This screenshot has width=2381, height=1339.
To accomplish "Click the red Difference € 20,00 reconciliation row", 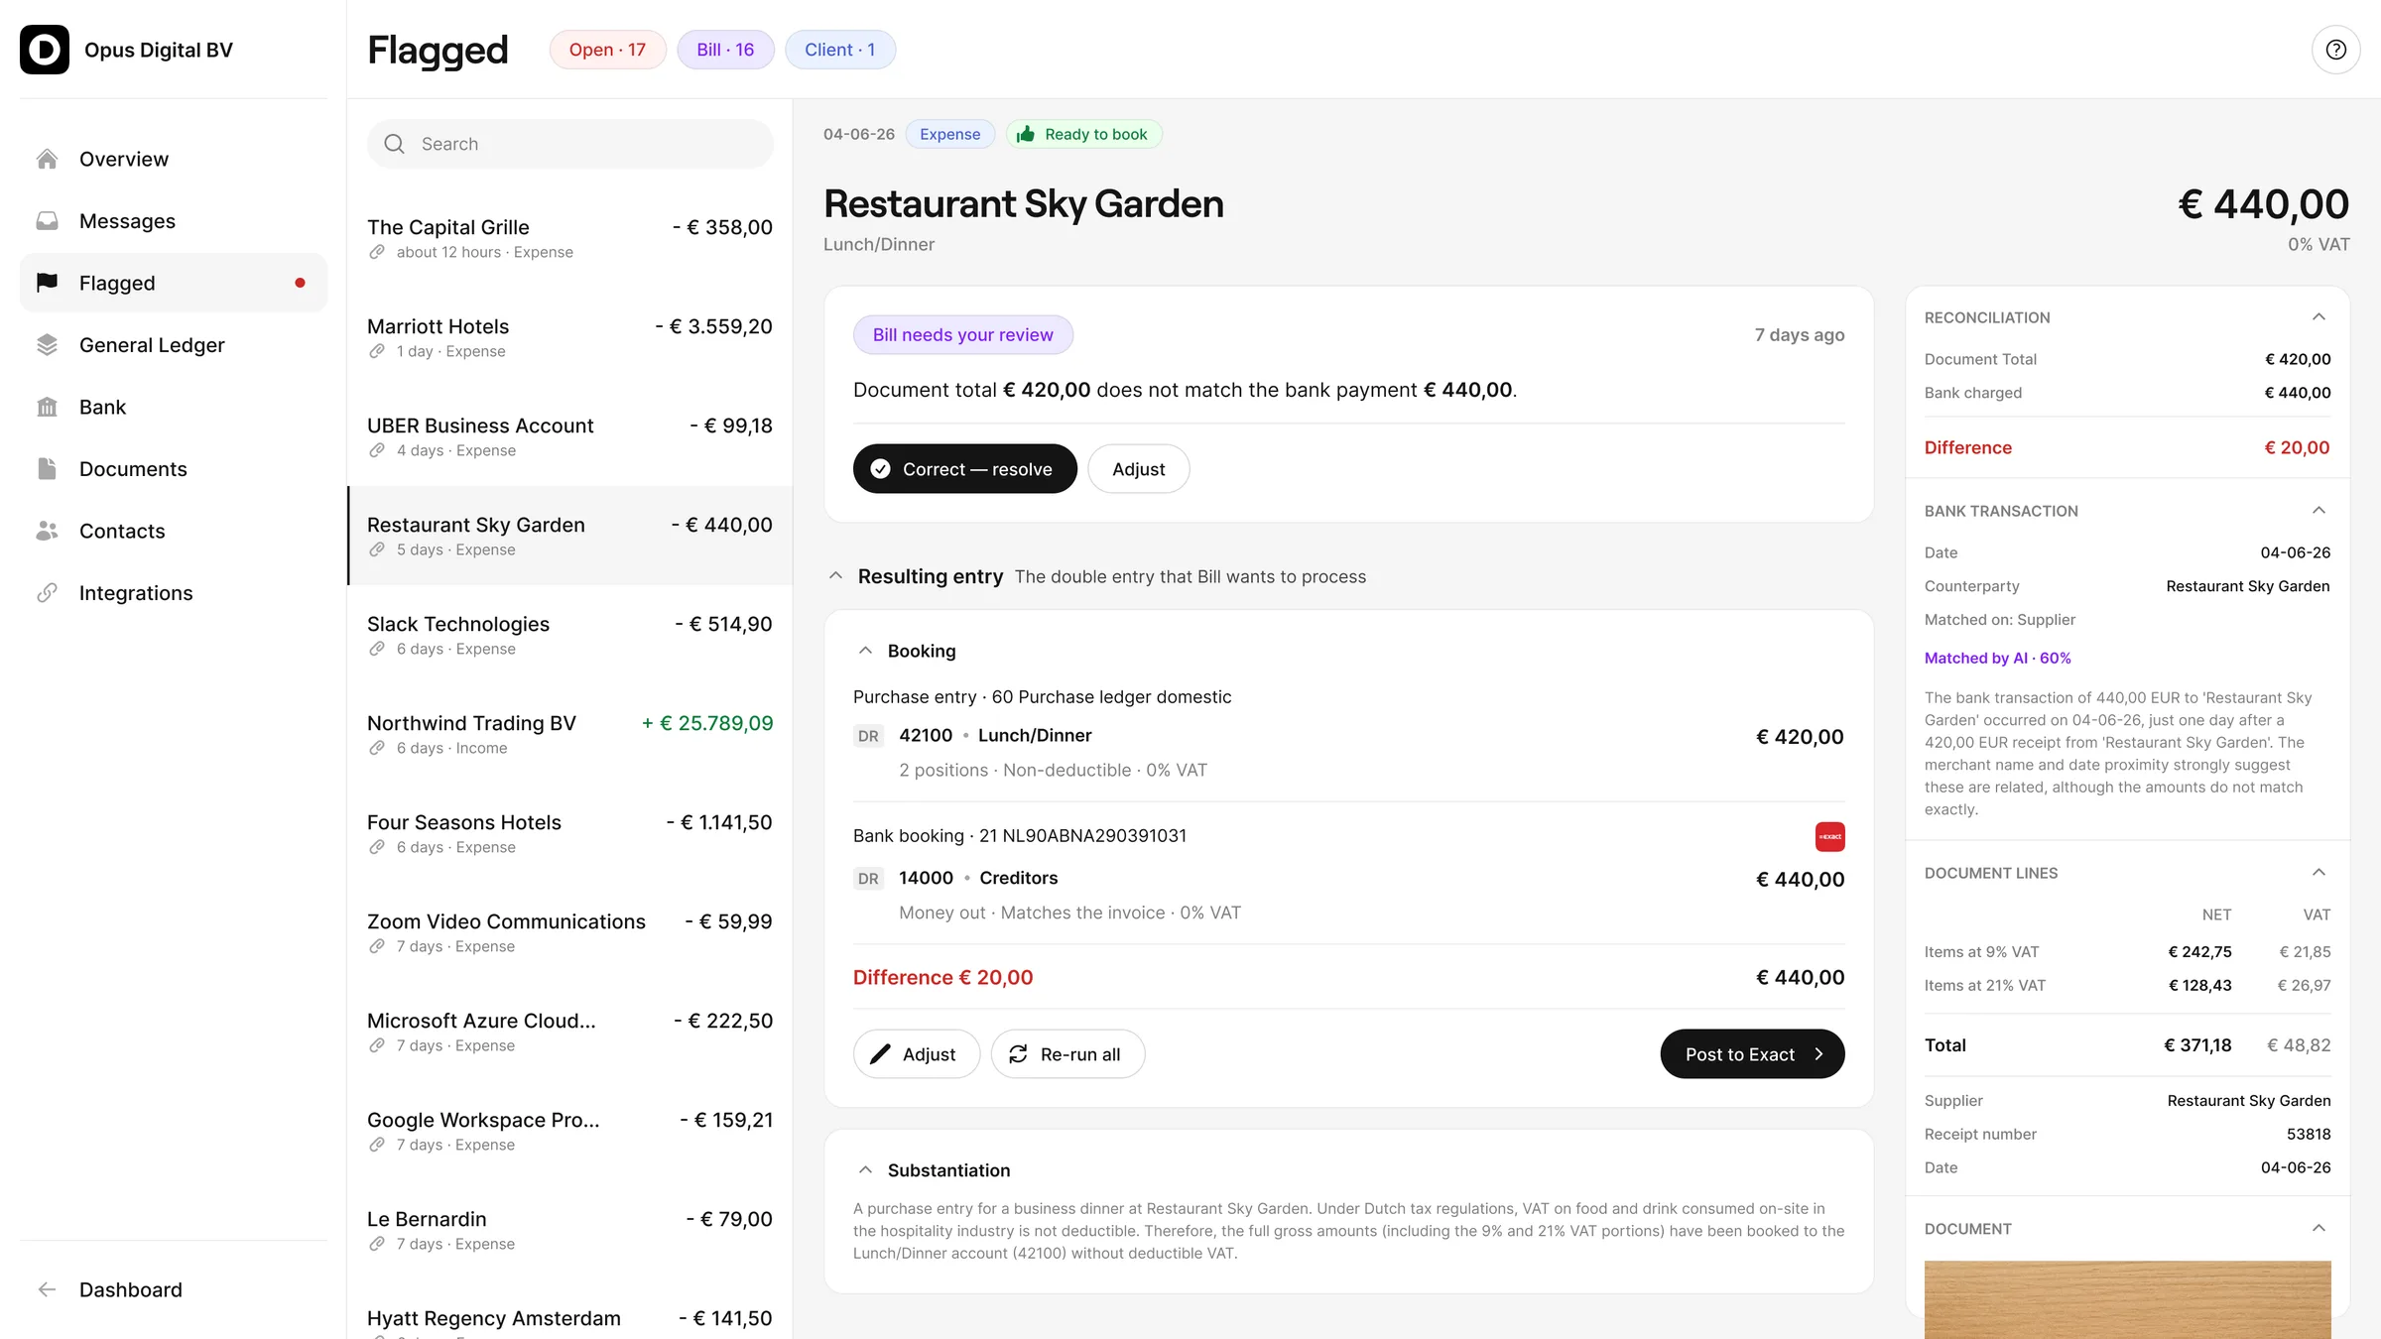I will click(x=2127, y=447).
